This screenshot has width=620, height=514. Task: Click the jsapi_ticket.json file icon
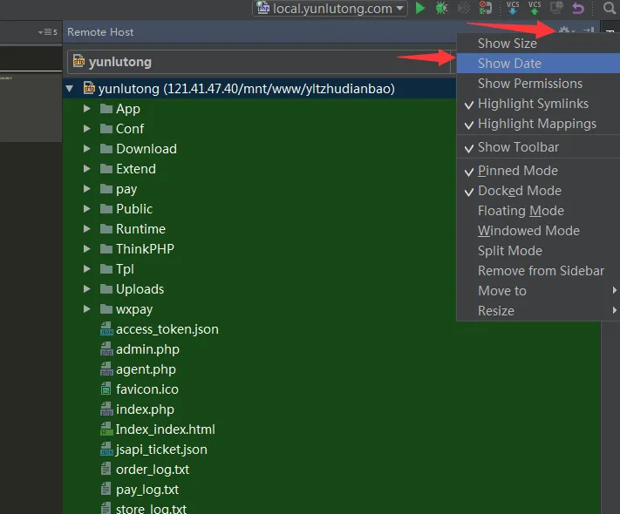[106, 450]
